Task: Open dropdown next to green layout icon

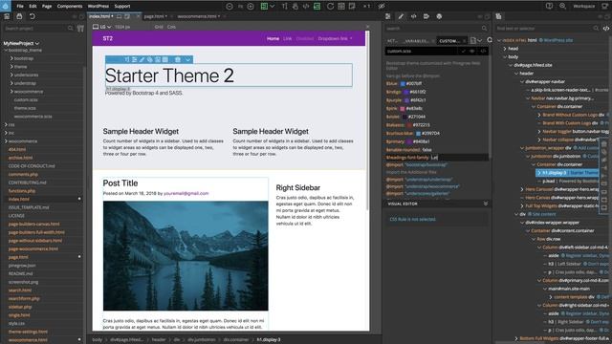Action: coord(273,7)
